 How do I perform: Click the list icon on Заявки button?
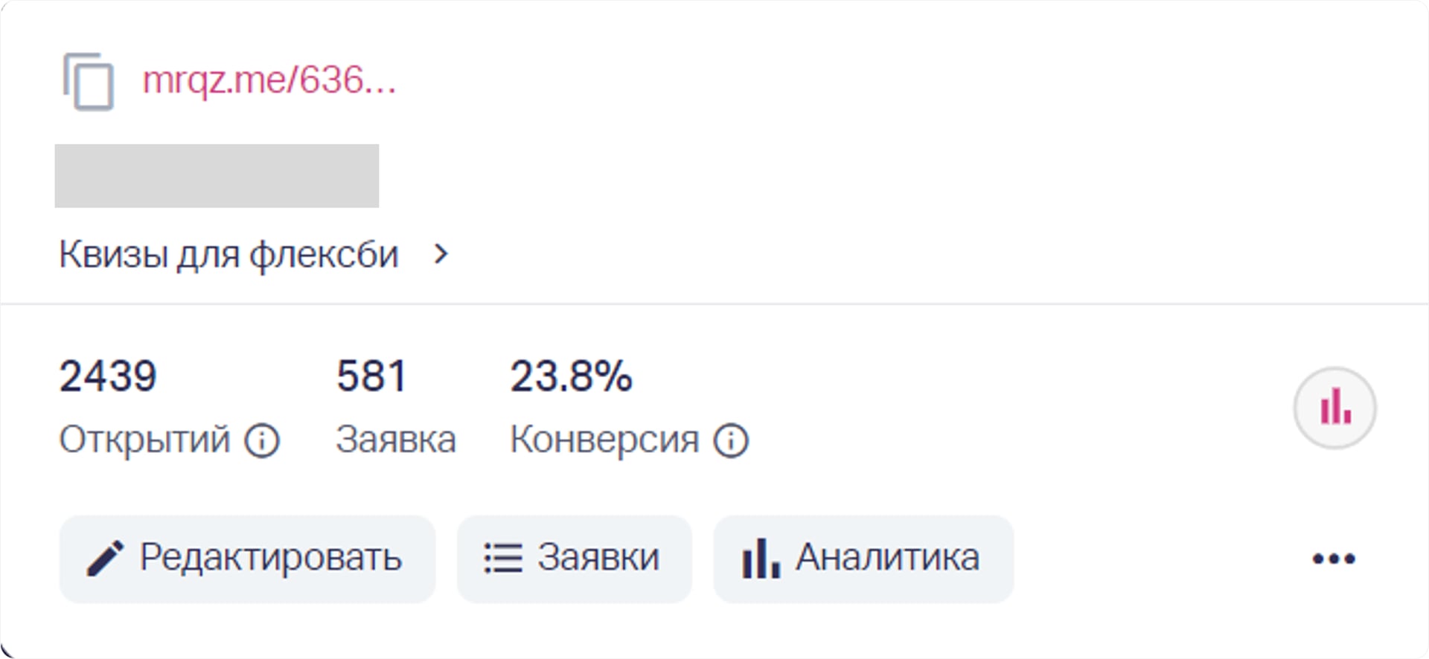[501, 558]
